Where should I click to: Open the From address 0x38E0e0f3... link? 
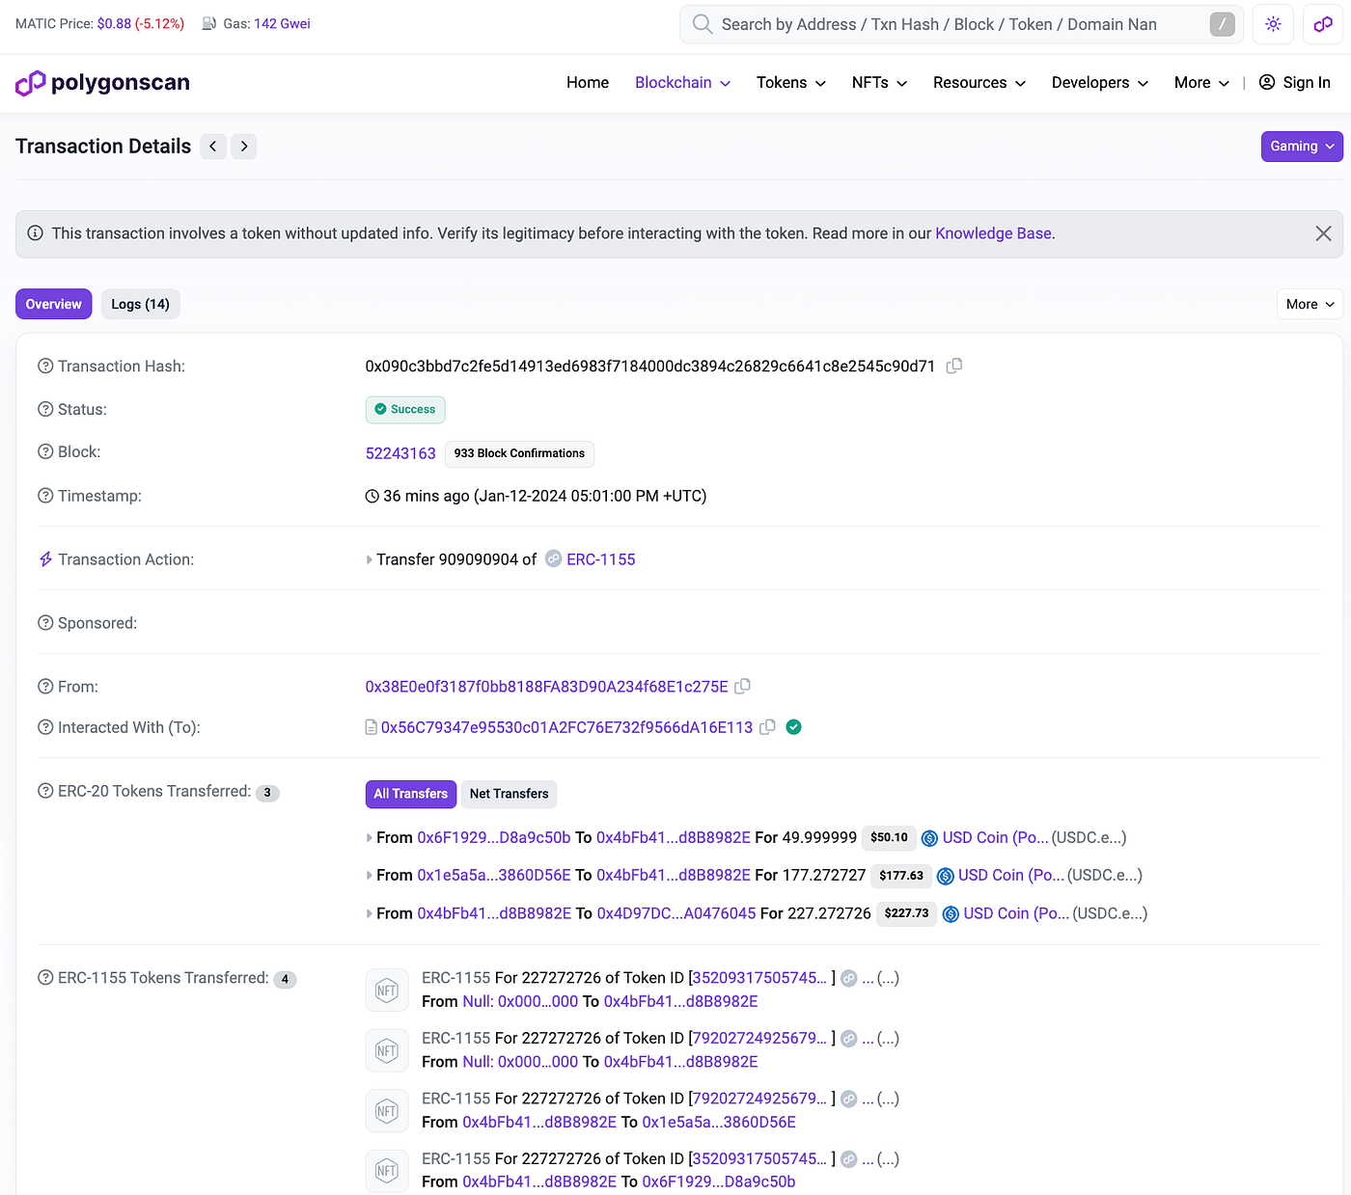[x=546, y=687]
